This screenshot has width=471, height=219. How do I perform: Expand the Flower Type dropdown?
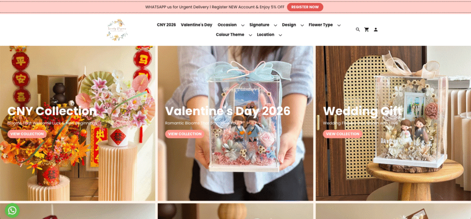click(324, 25)
